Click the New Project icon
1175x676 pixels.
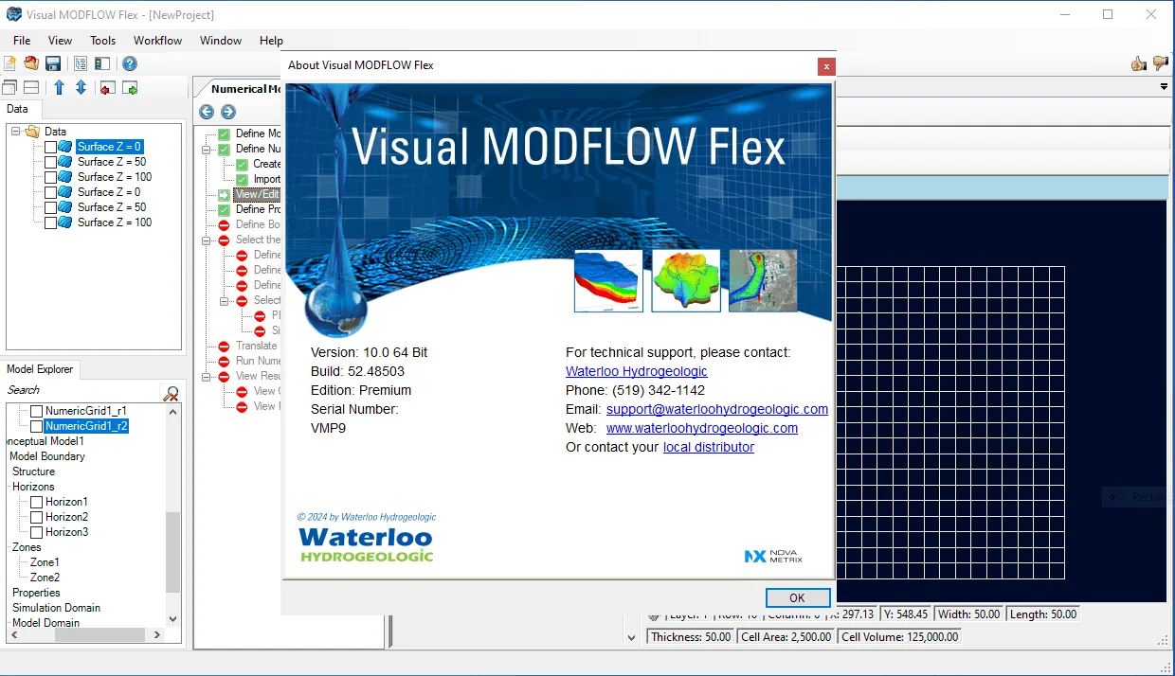point(9,63)
